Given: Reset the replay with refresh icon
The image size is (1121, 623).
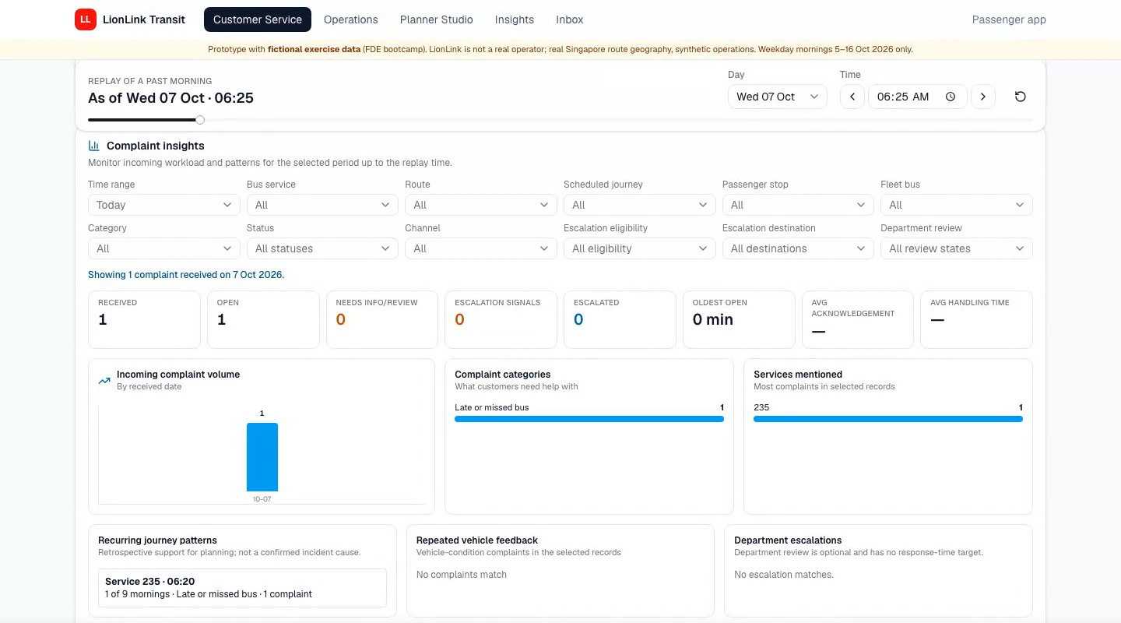Looking at the screenshot, I should tap(1021, 97).
